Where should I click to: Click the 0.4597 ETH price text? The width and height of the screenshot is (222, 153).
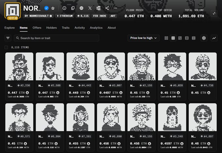pos(170,144)
